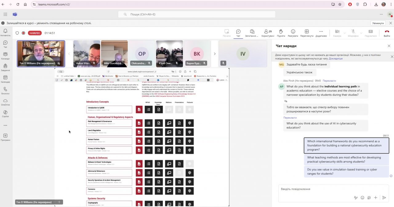Open the Переглянути view menu
The image size is (394, 207).
[307, 33]
